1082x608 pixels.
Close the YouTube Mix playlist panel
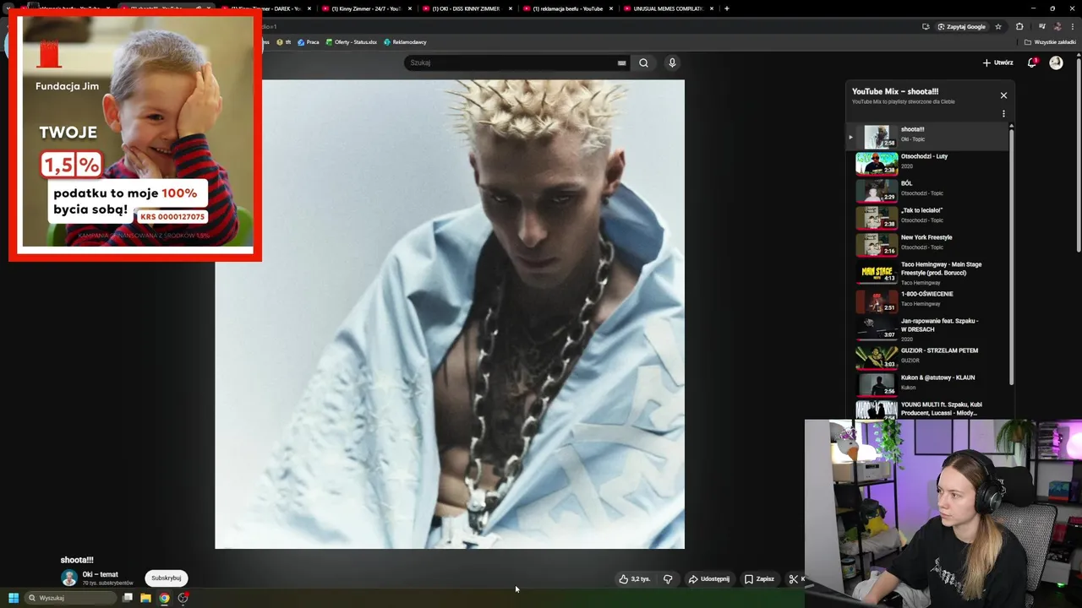(1003, 95)
